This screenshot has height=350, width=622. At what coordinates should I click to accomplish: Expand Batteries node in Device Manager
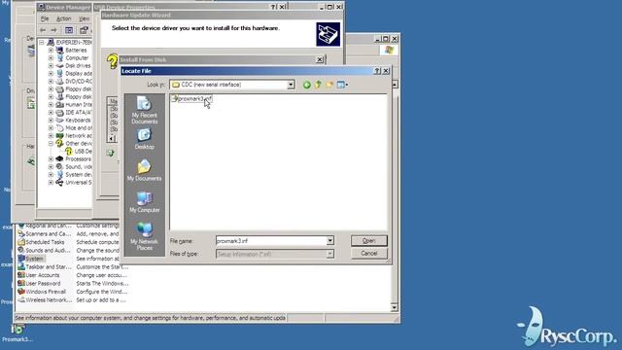(x=51, y=50)
